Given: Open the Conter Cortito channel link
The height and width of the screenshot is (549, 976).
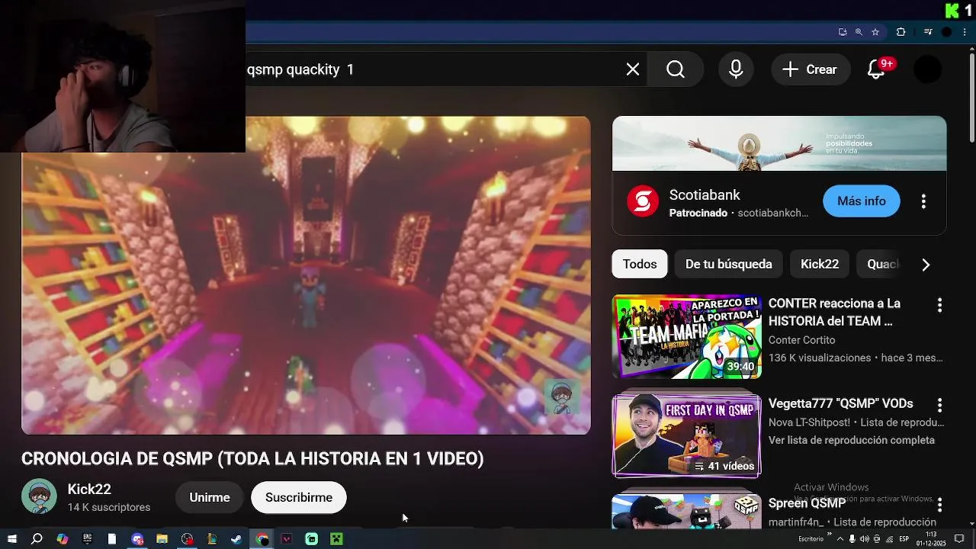Looking at the screenshot, I should 801,340.
